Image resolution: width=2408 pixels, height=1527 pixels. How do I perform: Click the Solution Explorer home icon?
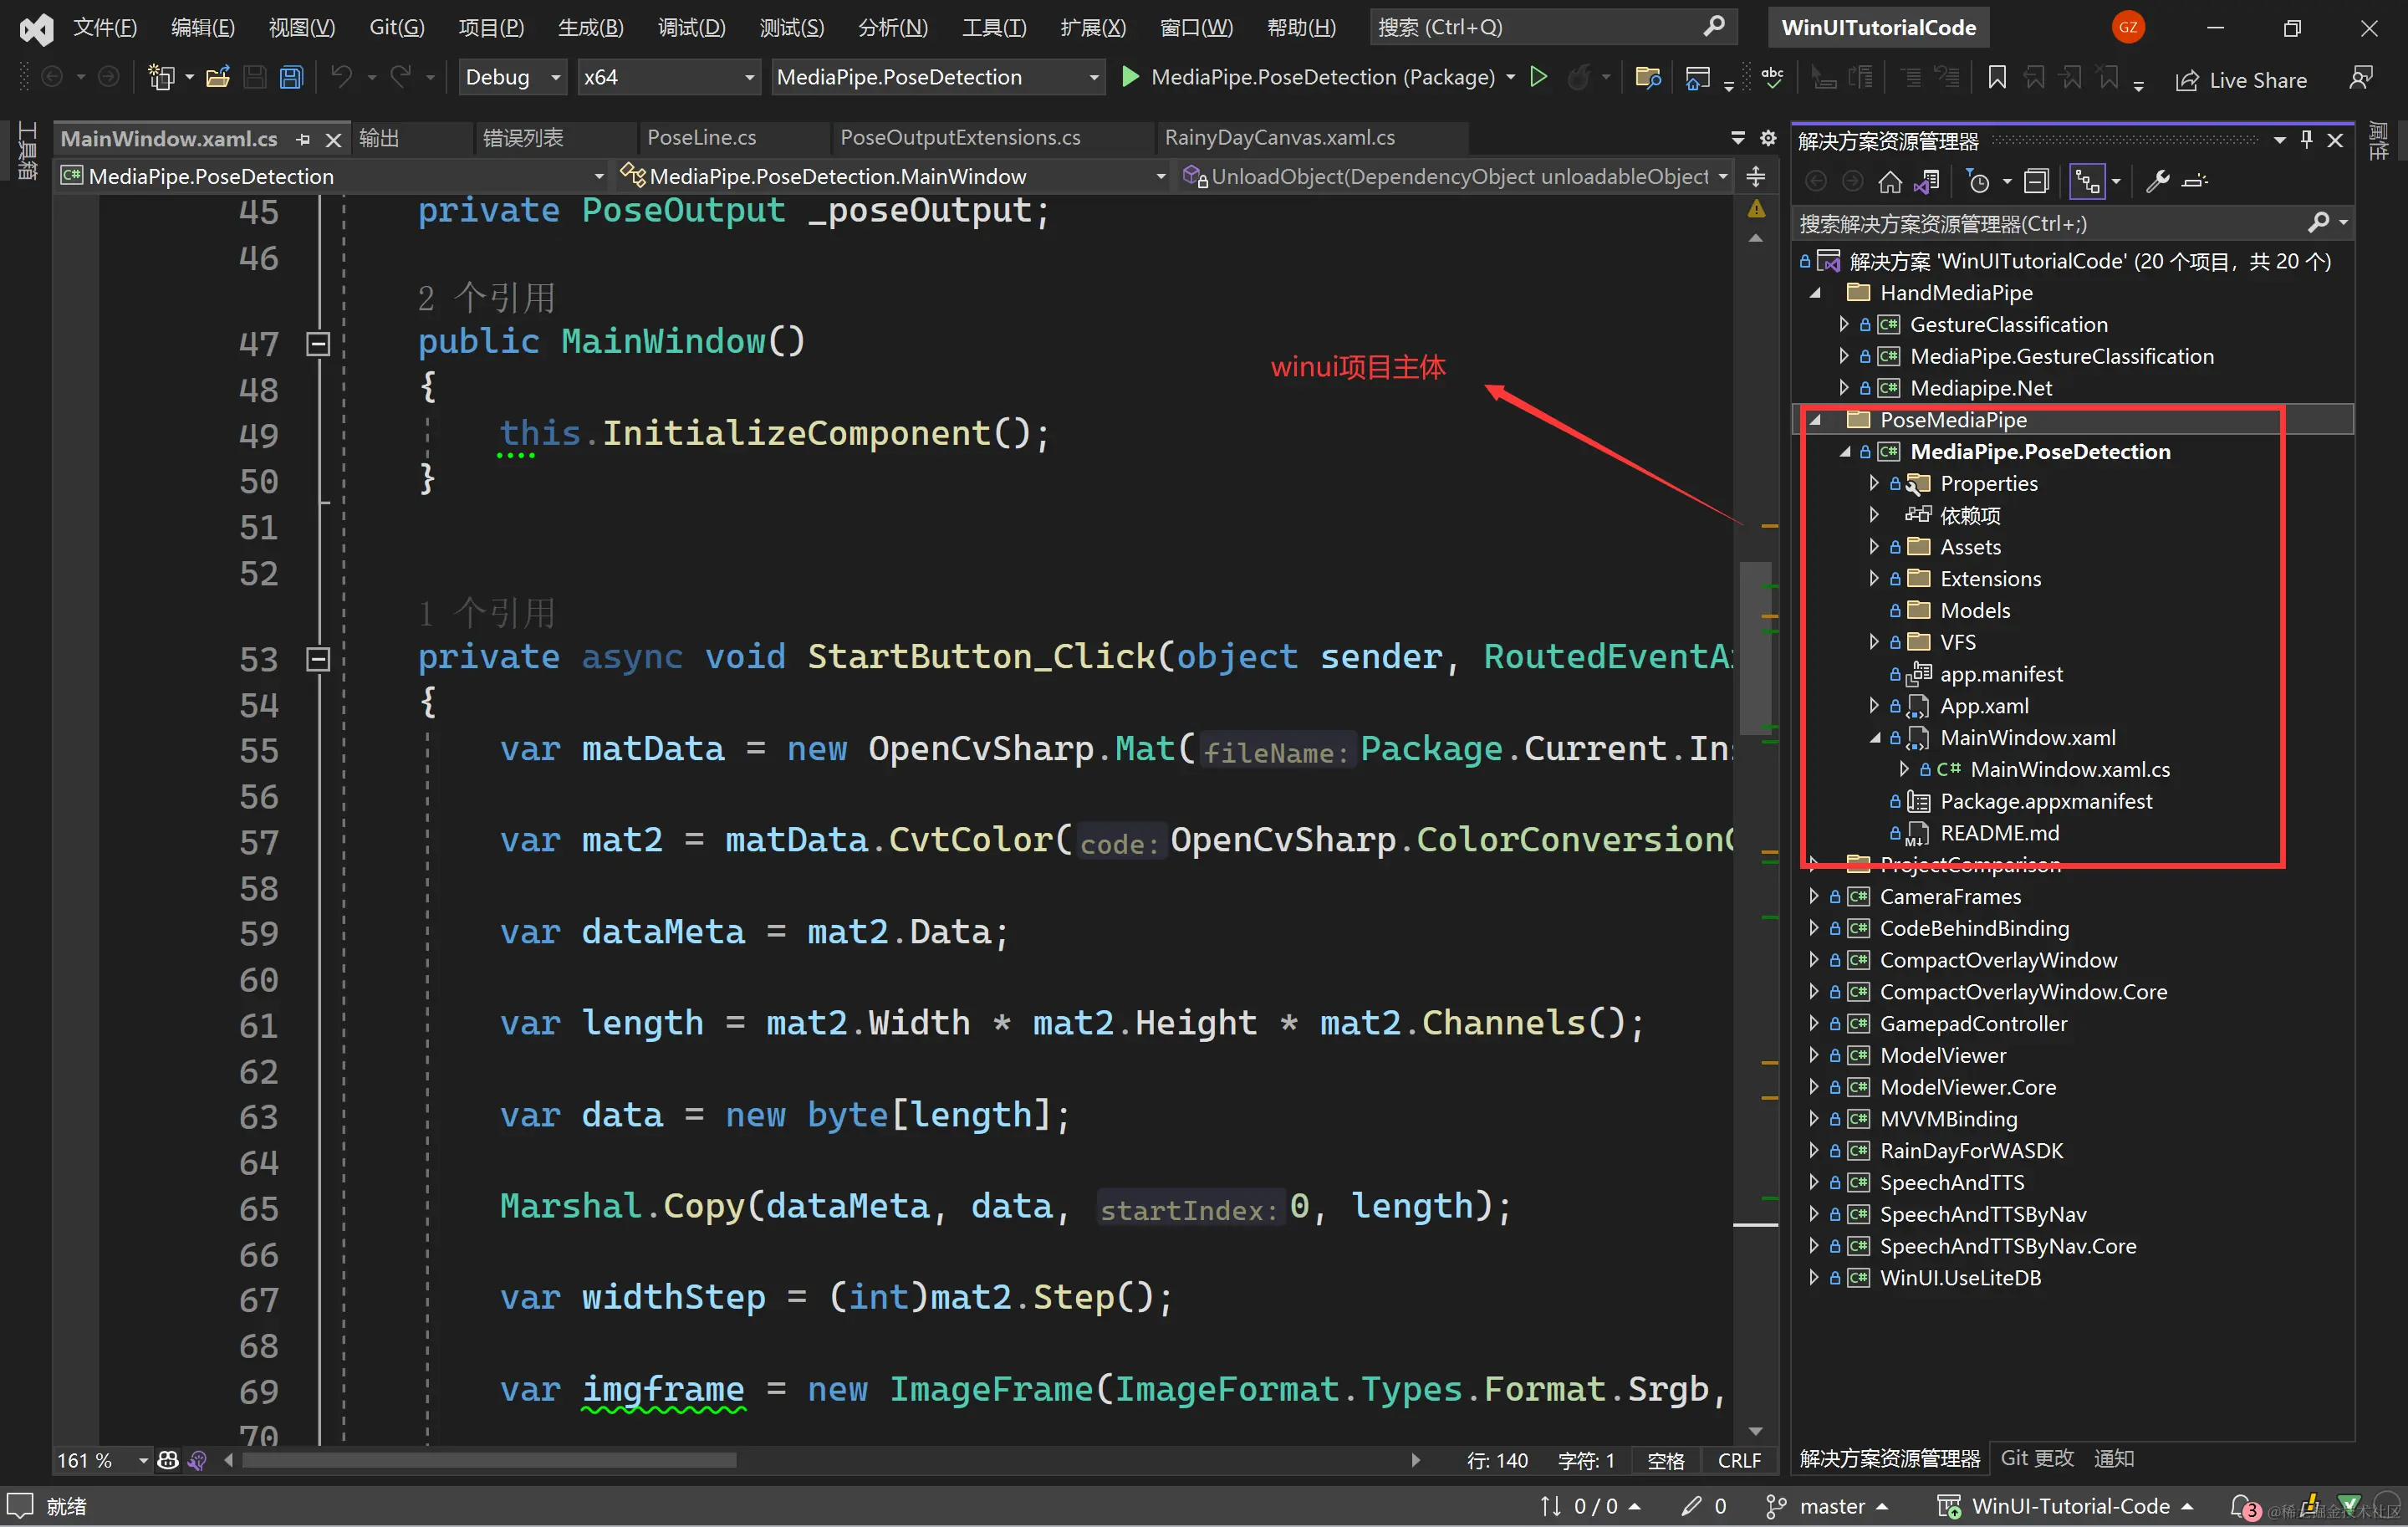1889,181
